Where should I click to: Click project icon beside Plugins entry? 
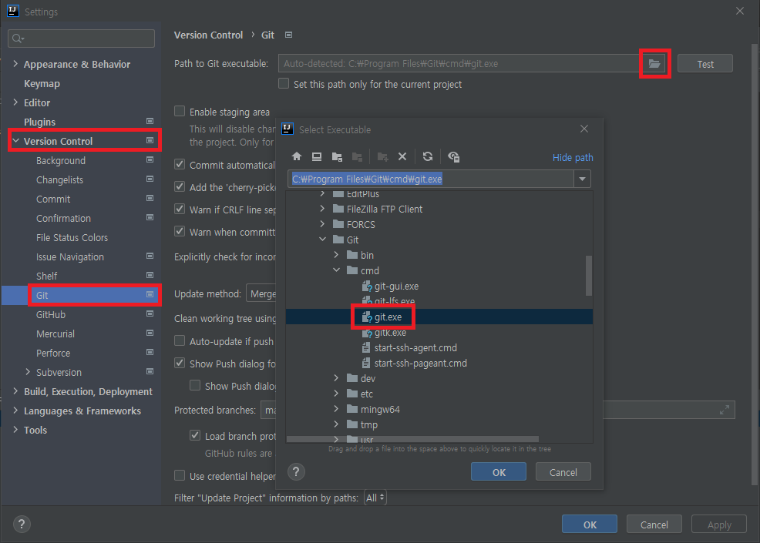coord(150,121)
